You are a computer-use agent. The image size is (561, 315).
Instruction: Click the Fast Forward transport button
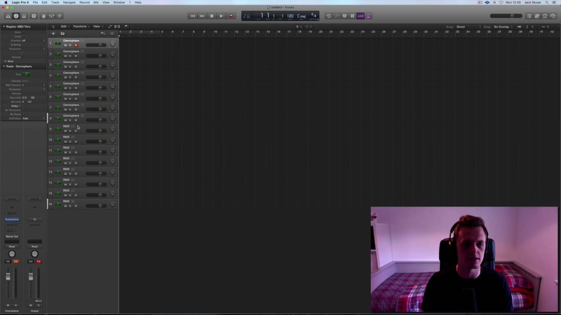[x=202, y=16]
